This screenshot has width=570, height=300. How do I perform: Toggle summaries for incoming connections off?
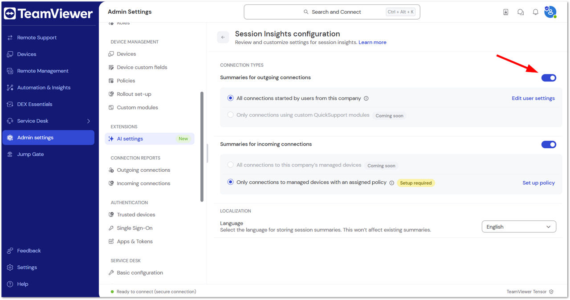click(549, 145)
